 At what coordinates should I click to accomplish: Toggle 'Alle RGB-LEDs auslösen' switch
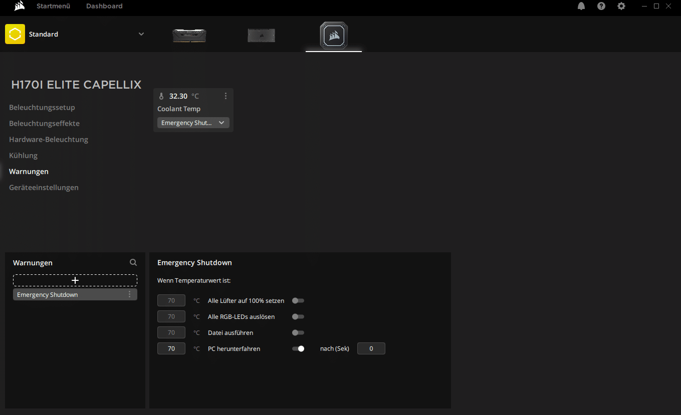298,317
